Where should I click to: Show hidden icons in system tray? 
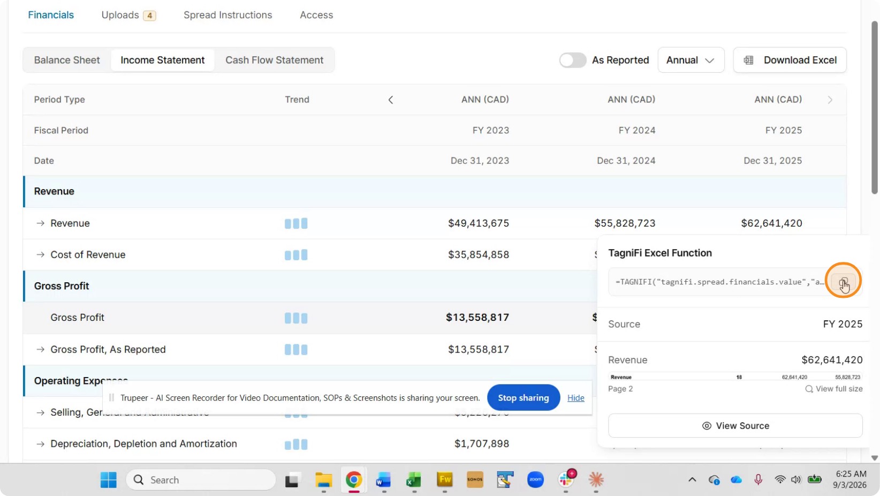coord(692,480)
